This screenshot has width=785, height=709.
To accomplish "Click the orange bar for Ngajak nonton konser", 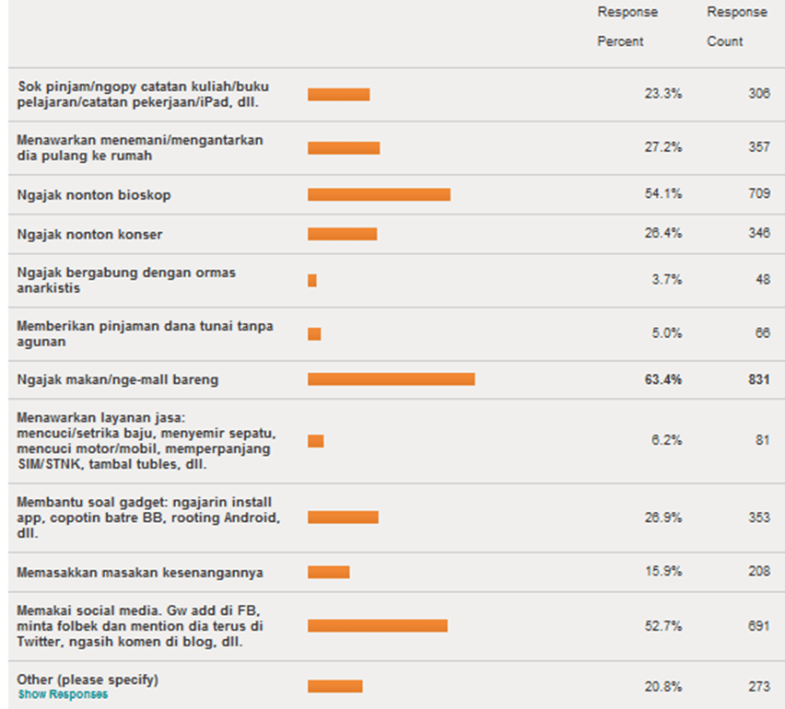I will [x=342, y=234].
